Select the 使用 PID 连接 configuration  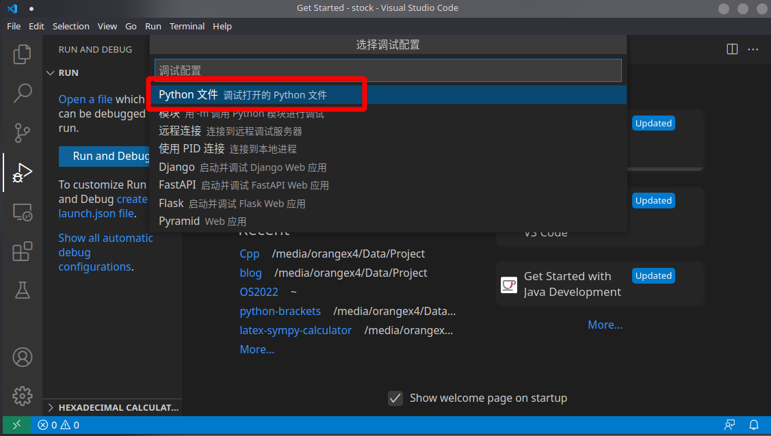pos(388,149)
